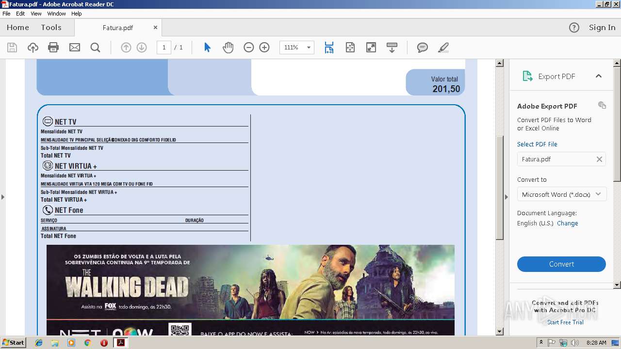Close the Fatura.pdf tab
Image resolution: width=621 pixels, height=349 pixels.
click(155, 28)
